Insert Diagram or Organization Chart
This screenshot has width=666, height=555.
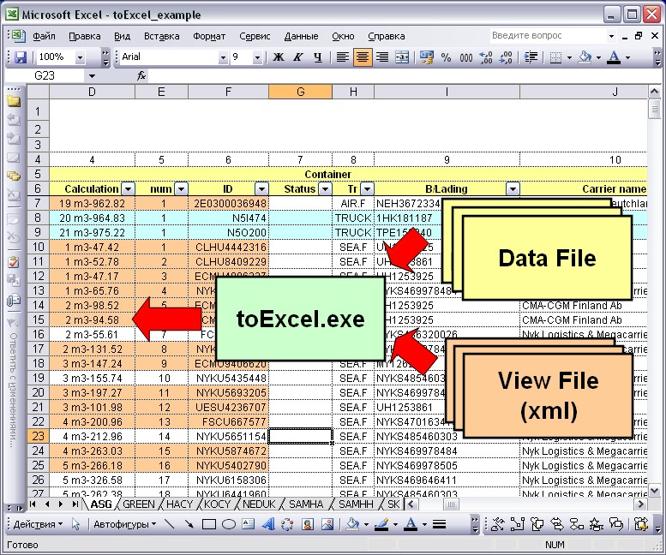288,524
